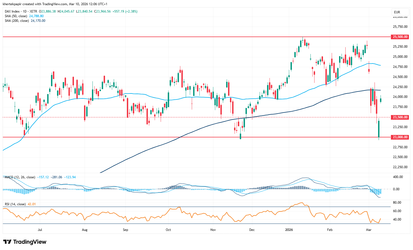
Task: Click the RSI value 42.01 in legend
Action: coord(31,204)
